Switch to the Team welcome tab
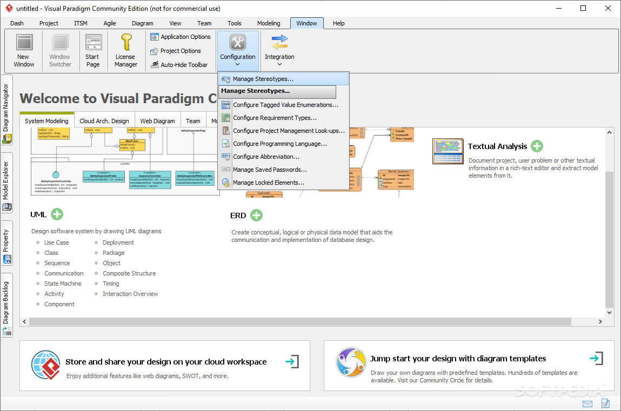Viewport: 621px width, 411px height. (x=193, y=120)
